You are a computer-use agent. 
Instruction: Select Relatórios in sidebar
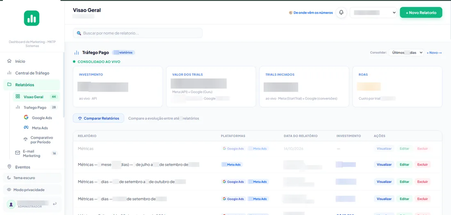point(32,85)
